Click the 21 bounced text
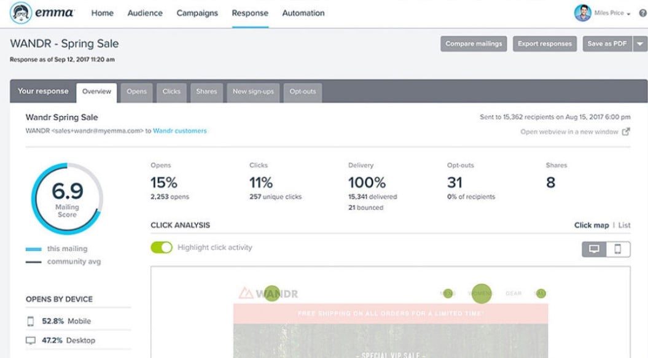This screenshot has width=648, height=358. (x=365, y=208)
